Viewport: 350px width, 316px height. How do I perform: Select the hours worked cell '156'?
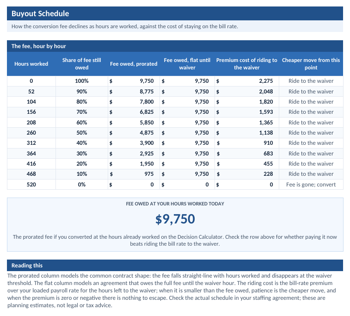coord(31,112)
